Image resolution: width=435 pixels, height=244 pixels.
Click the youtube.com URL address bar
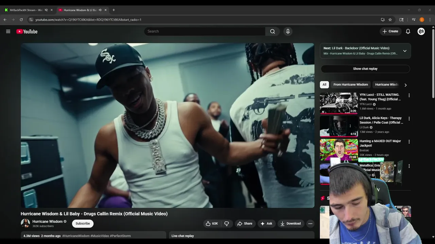coord(88,20)
